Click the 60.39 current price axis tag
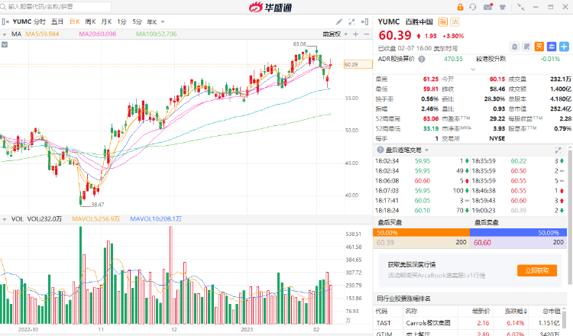 tap(358, 64)
